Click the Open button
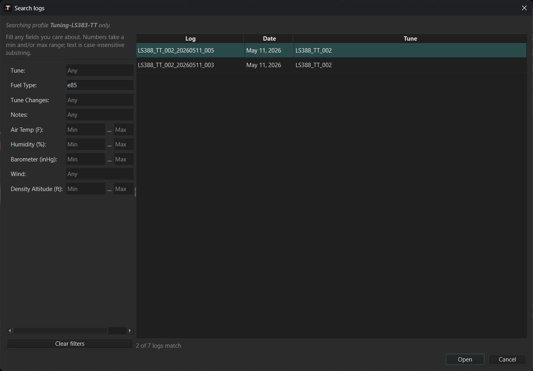533x371 pixels. (x=465, y=360)
